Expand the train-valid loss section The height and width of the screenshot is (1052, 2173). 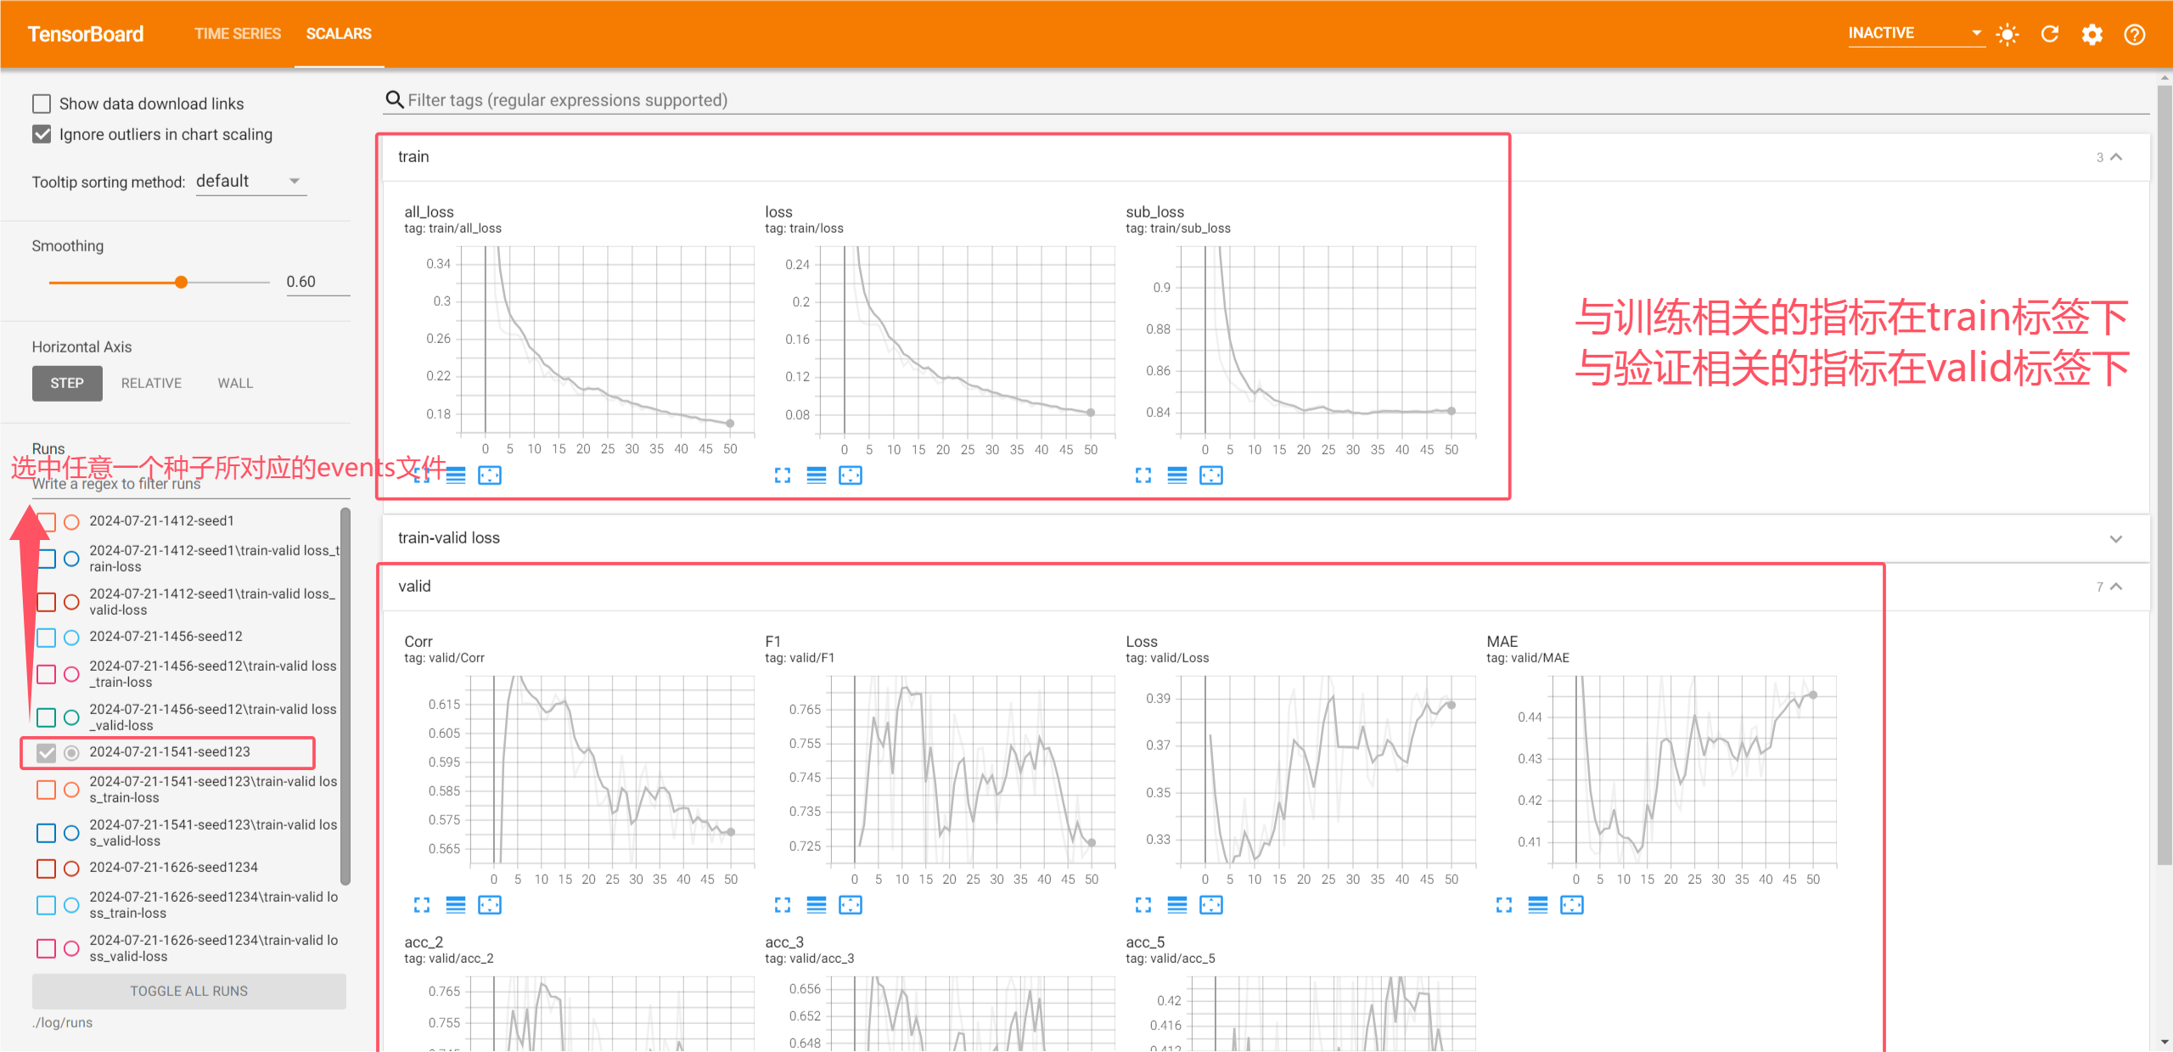(x=2115, y=538)
